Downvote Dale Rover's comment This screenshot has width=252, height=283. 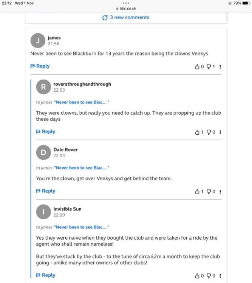209,192
